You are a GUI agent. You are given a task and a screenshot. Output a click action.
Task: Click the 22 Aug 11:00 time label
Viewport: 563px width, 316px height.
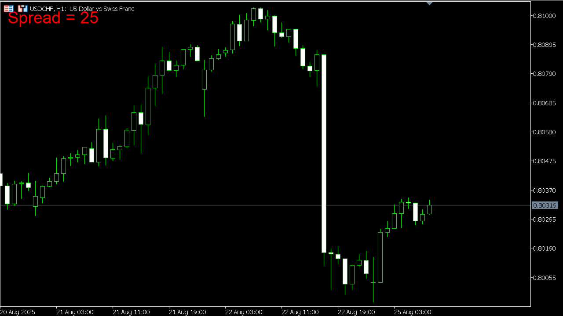click(300, 312)
